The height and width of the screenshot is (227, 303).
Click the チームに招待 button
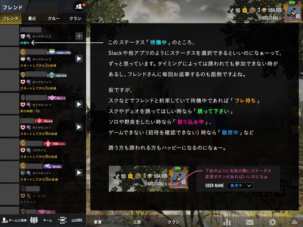point(14,220)
